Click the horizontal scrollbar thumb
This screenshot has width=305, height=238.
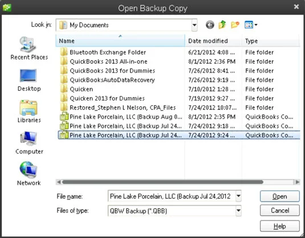(x=162, y=182)
